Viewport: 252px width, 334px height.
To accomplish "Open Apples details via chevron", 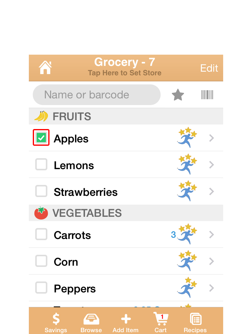I will (211, 138).
